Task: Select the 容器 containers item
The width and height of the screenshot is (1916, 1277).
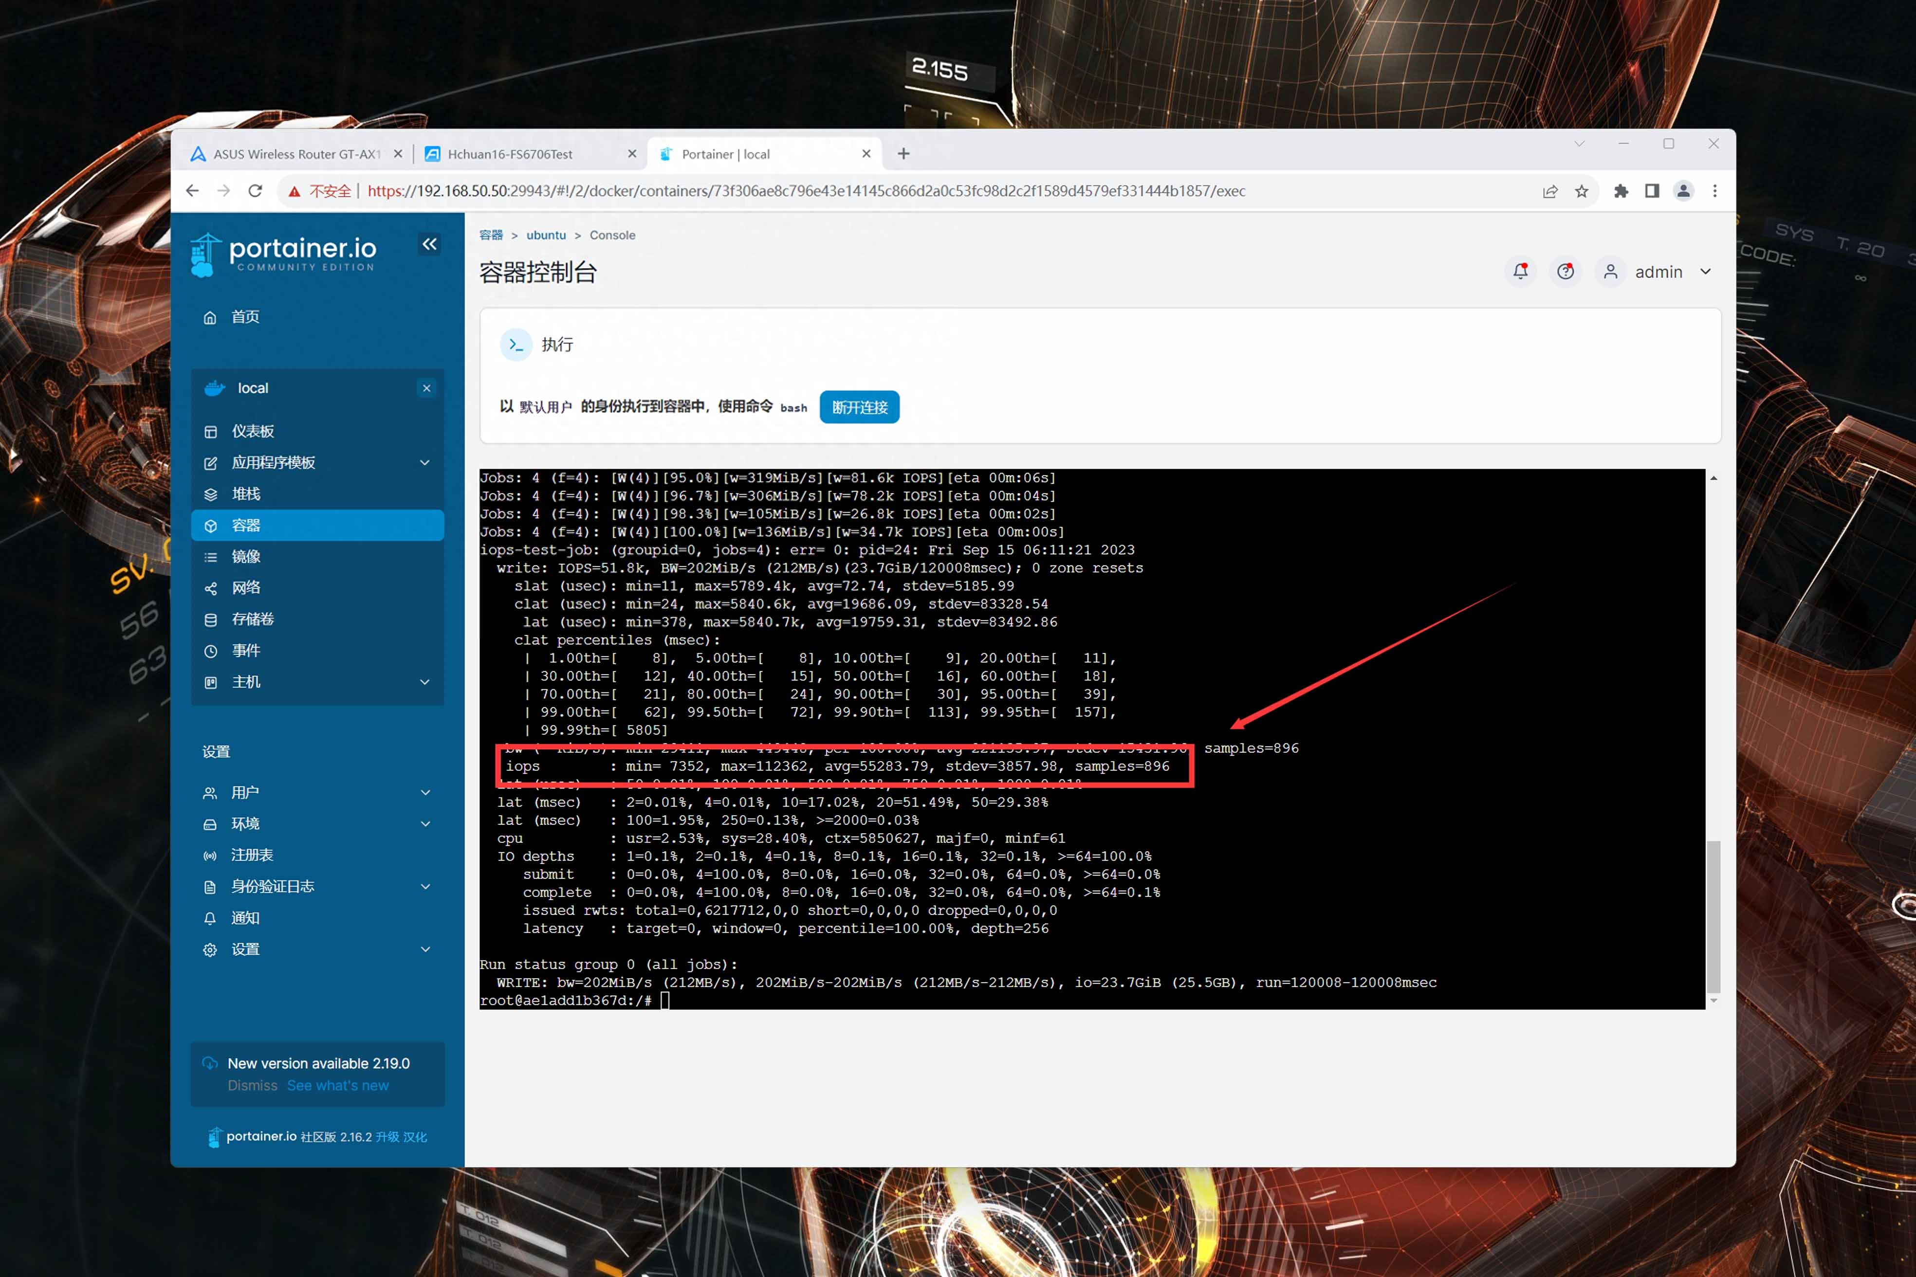Action: click(x=317, y=525)
